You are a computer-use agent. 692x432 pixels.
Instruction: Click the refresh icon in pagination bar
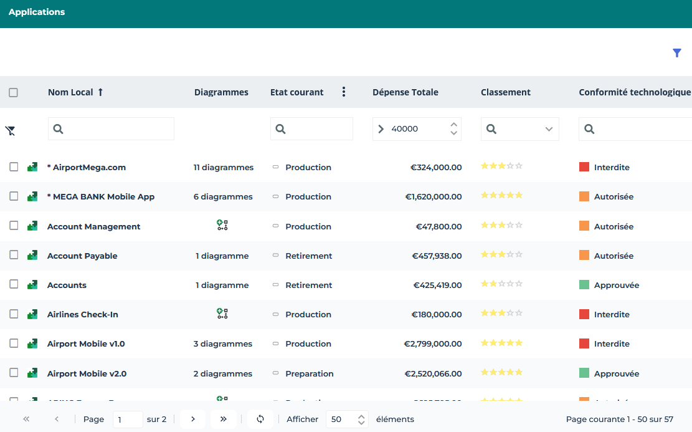[260, 419]
